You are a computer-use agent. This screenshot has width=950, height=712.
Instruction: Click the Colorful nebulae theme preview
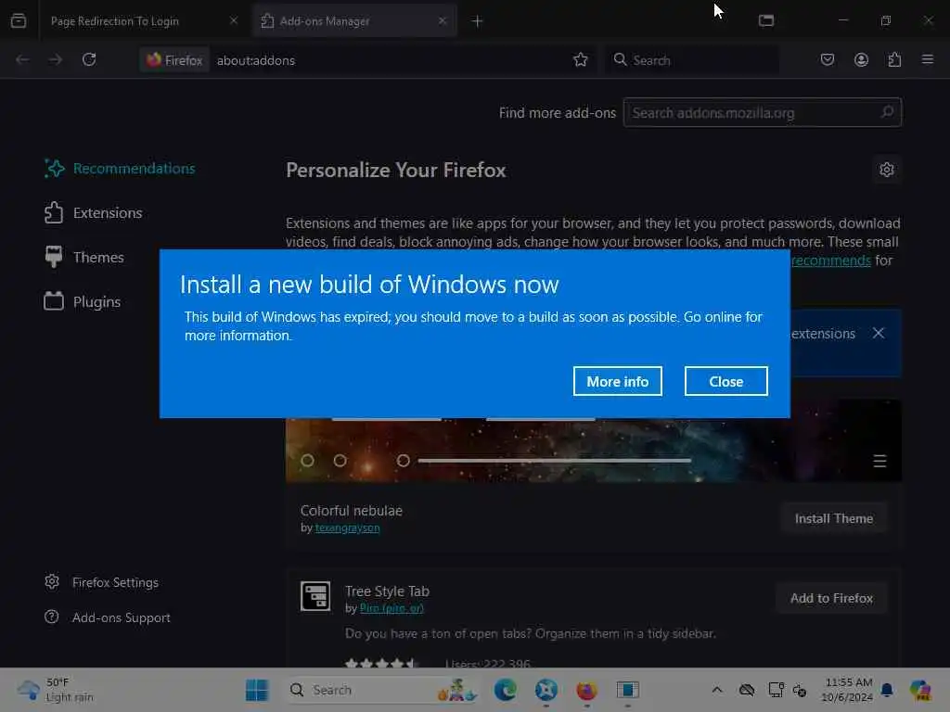(x=593, y=450)
